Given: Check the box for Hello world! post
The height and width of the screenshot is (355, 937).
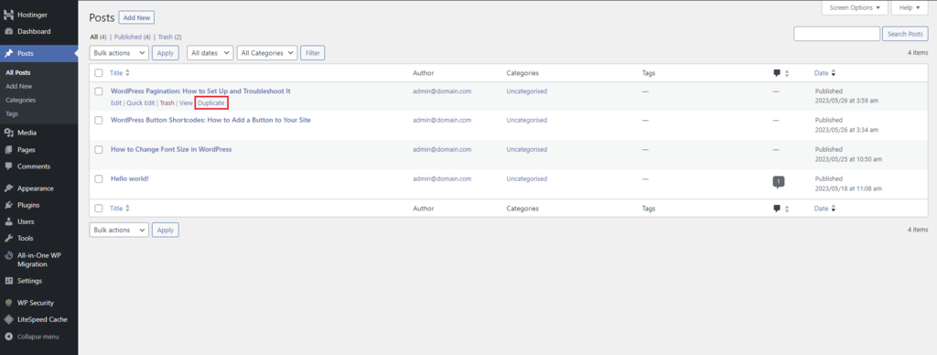Looking at the screenshot, I should click(99, 178).
